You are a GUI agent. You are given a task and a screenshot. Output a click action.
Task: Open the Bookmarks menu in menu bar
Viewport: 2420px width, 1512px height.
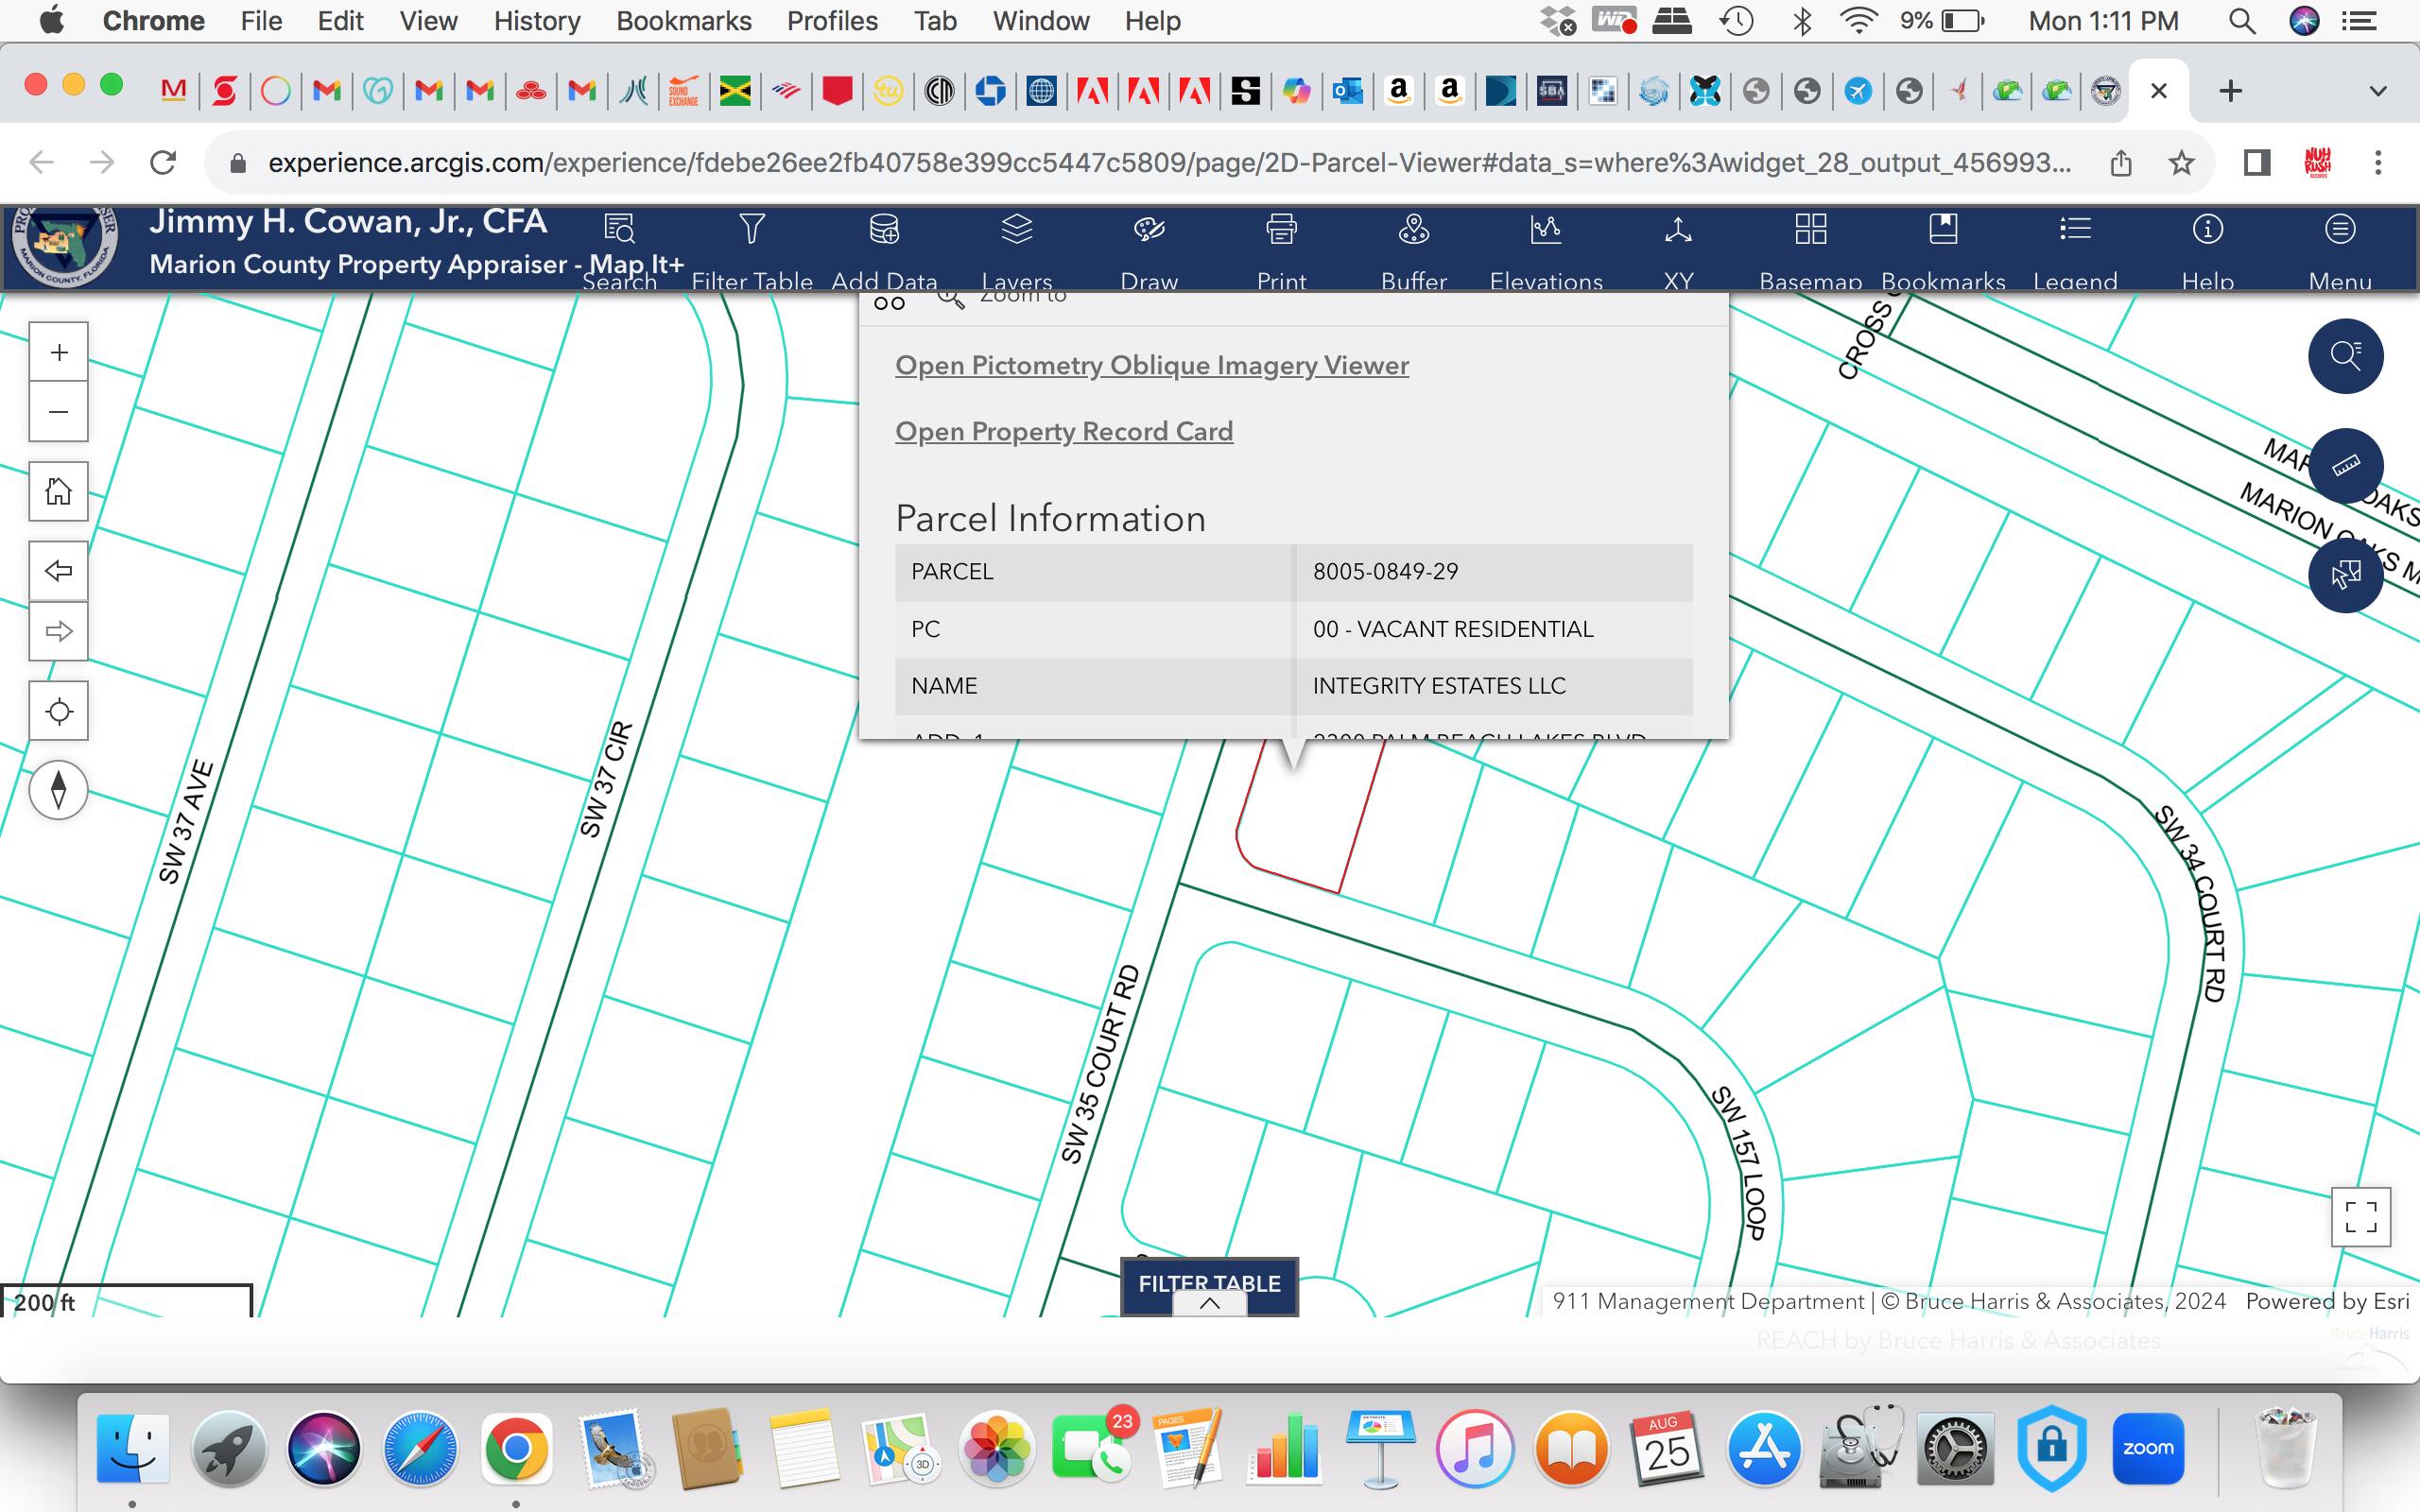pyautogui.click(x=684, y=21)
